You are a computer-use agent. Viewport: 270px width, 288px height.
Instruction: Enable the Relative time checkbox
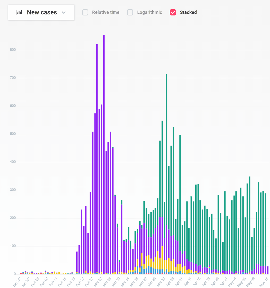click(85, 12)
